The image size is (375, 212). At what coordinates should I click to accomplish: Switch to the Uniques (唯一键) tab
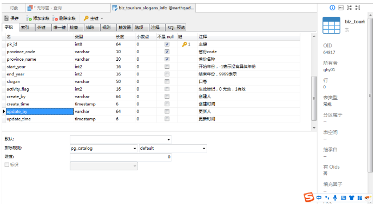tap(60, 28)
